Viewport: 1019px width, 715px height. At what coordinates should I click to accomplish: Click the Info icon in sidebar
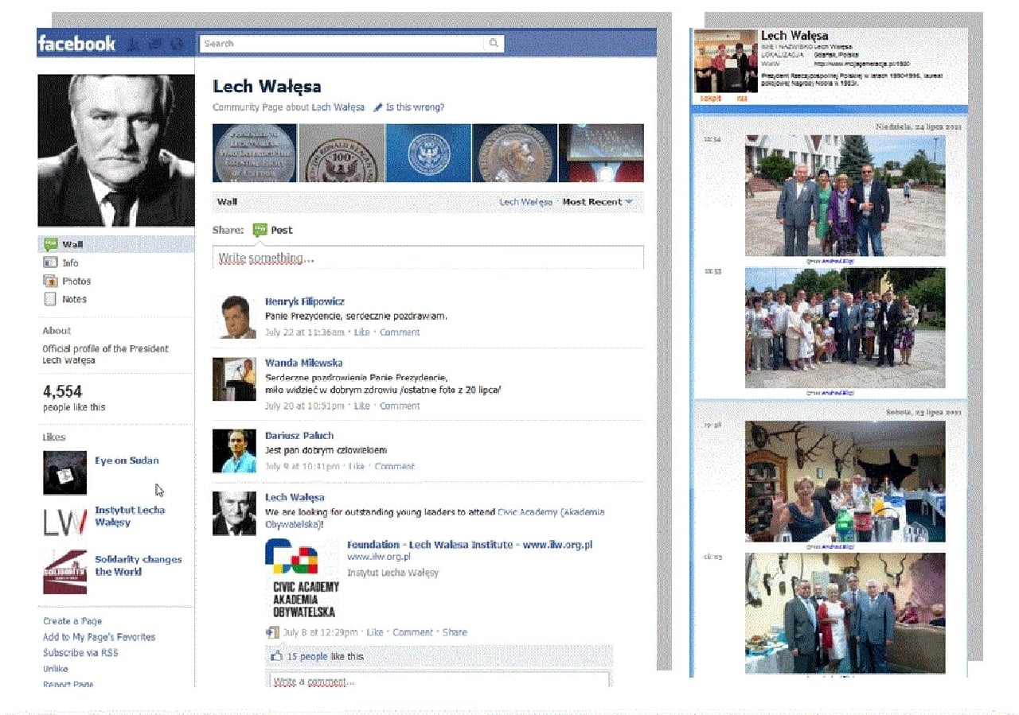[50, 262]
